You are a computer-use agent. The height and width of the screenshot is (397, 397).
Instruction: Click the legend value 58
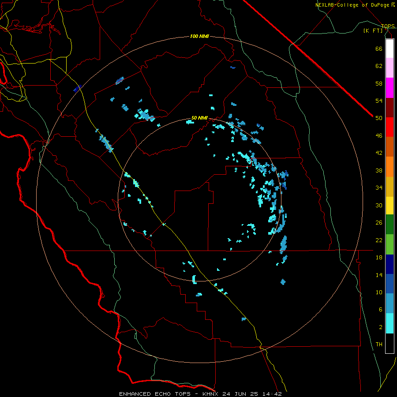point(379,83)
